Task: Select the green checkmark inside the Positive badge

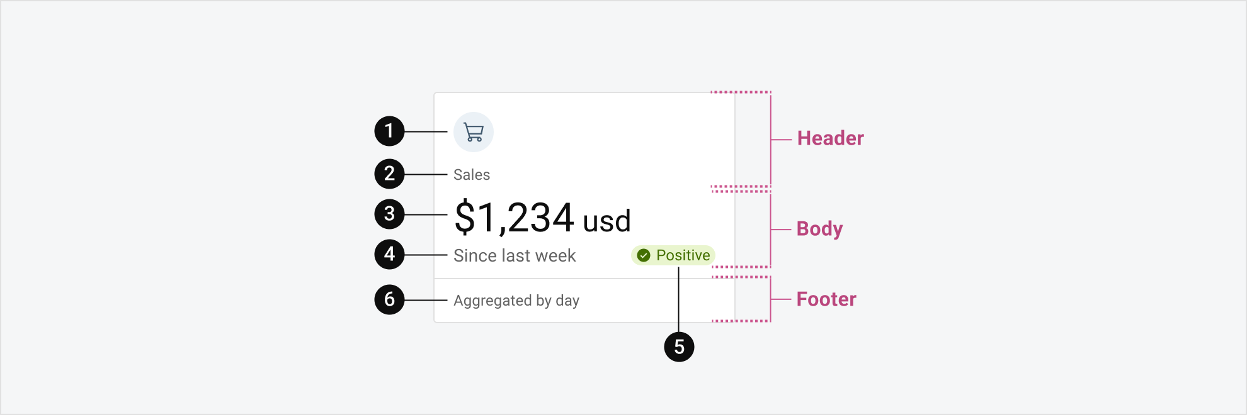Action: 643,255
